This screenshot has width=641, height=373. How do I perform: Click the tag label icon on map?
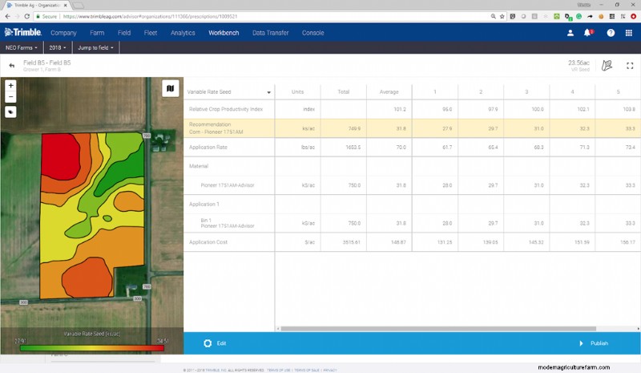(x=10, y=112)
